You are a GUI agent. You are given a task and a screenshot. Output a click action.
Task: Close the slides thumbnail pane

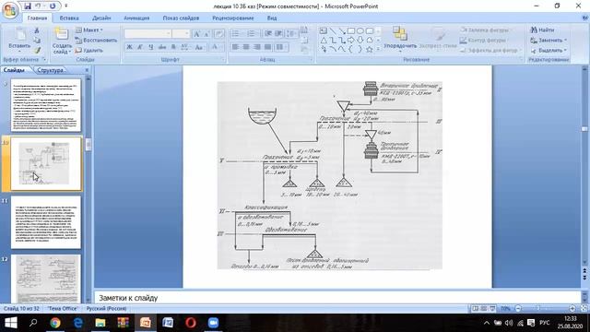[x=87, y=70]
